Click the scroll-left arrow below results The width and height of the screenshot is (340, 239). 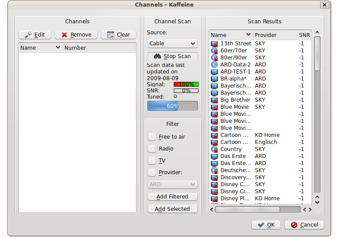tap(212, 210)
